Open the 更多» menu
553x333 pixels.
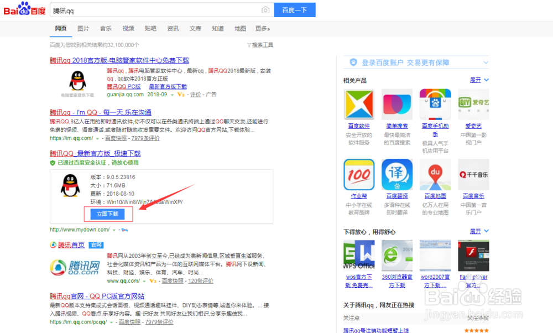click(263, 29)
